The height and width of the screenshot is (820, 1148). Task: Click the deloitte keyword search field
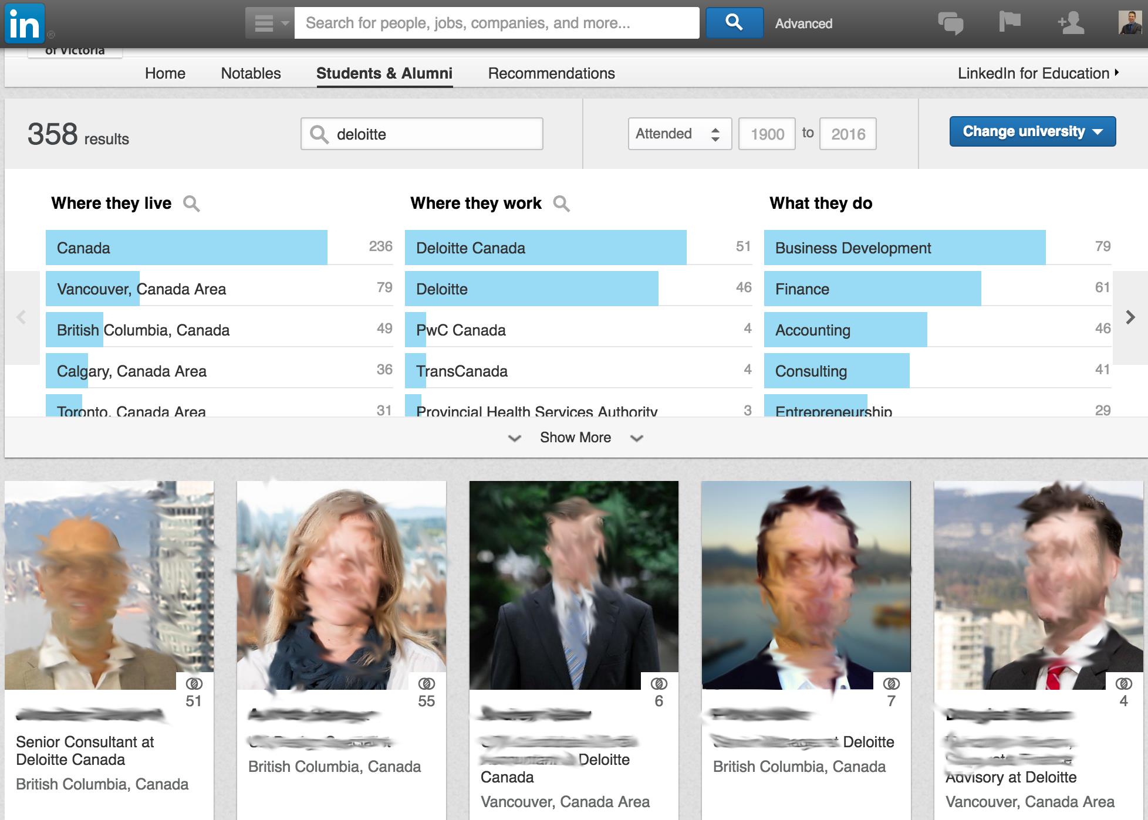[434, 134]
